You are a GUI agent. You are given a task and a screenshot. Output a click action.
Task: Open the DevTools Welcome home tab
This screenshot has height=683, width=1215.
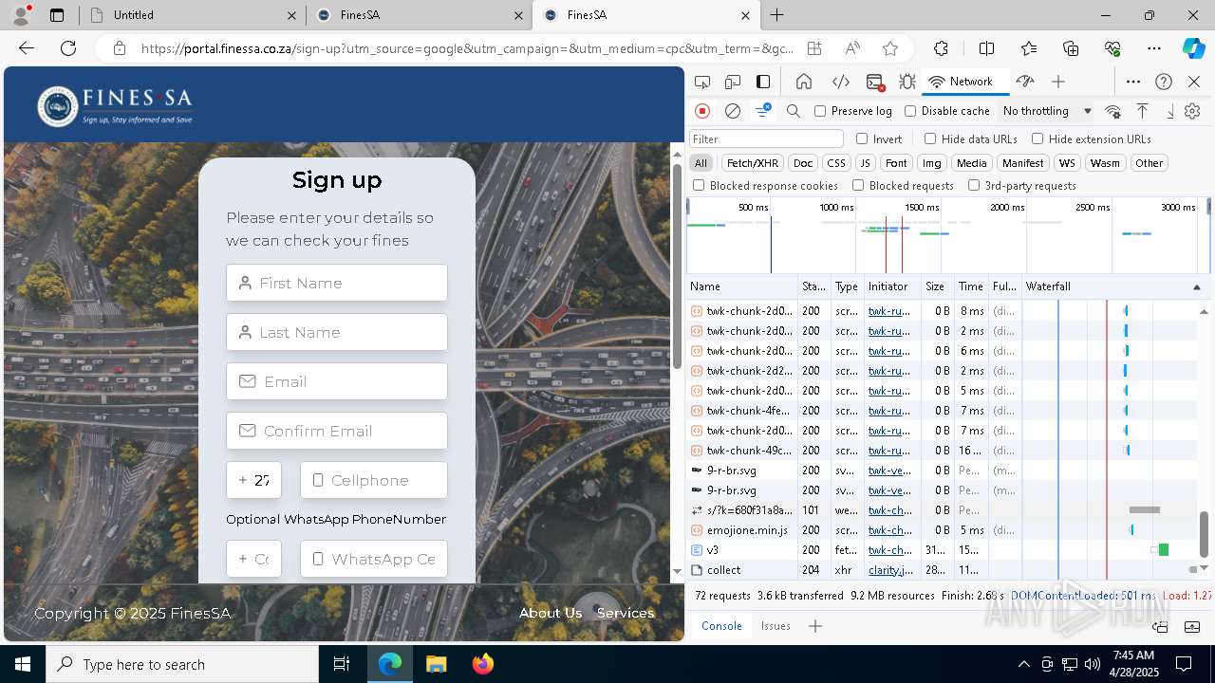coord(804,82)
